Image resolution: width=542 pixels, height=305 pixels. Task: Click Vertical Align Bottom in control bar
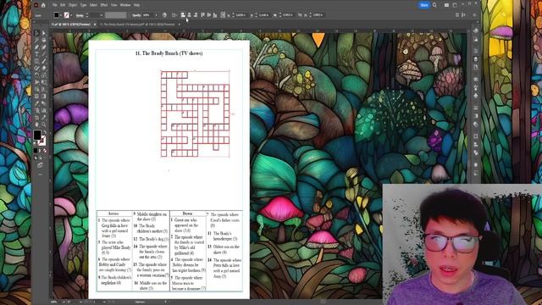[x=215, y=15]
